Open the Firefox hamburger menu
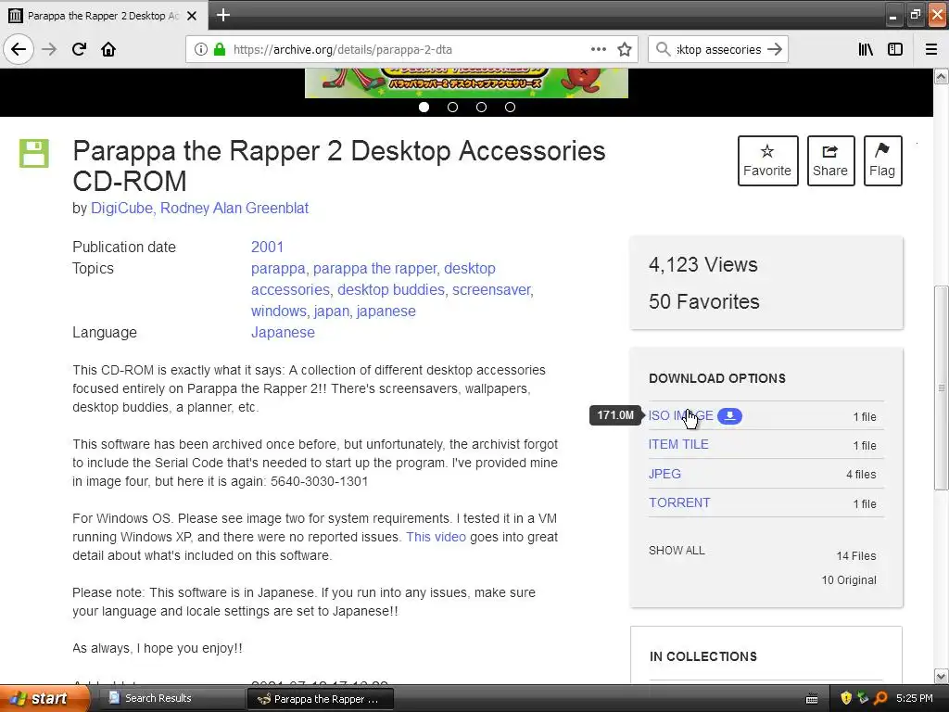Screen dimensions: 949x712 pos(931,49)
